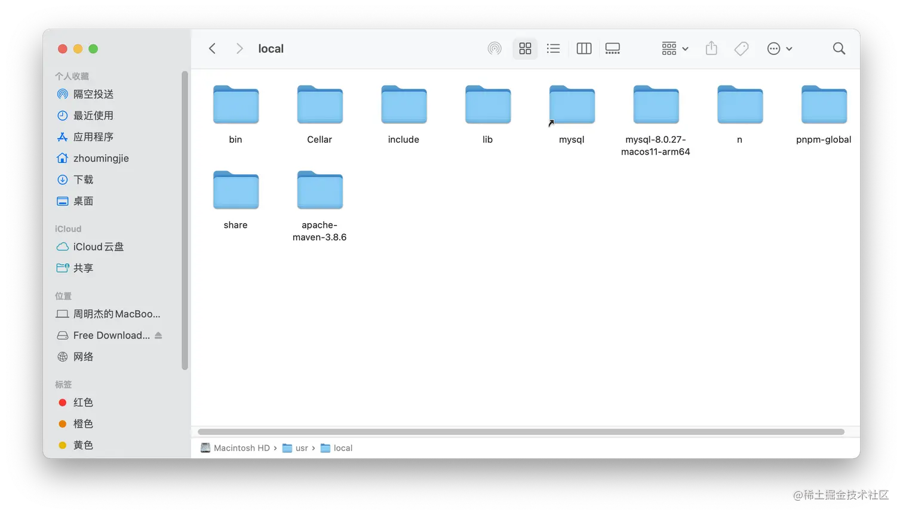Switch to column view
Screen dimensions: 903x515
pos(584,48)
